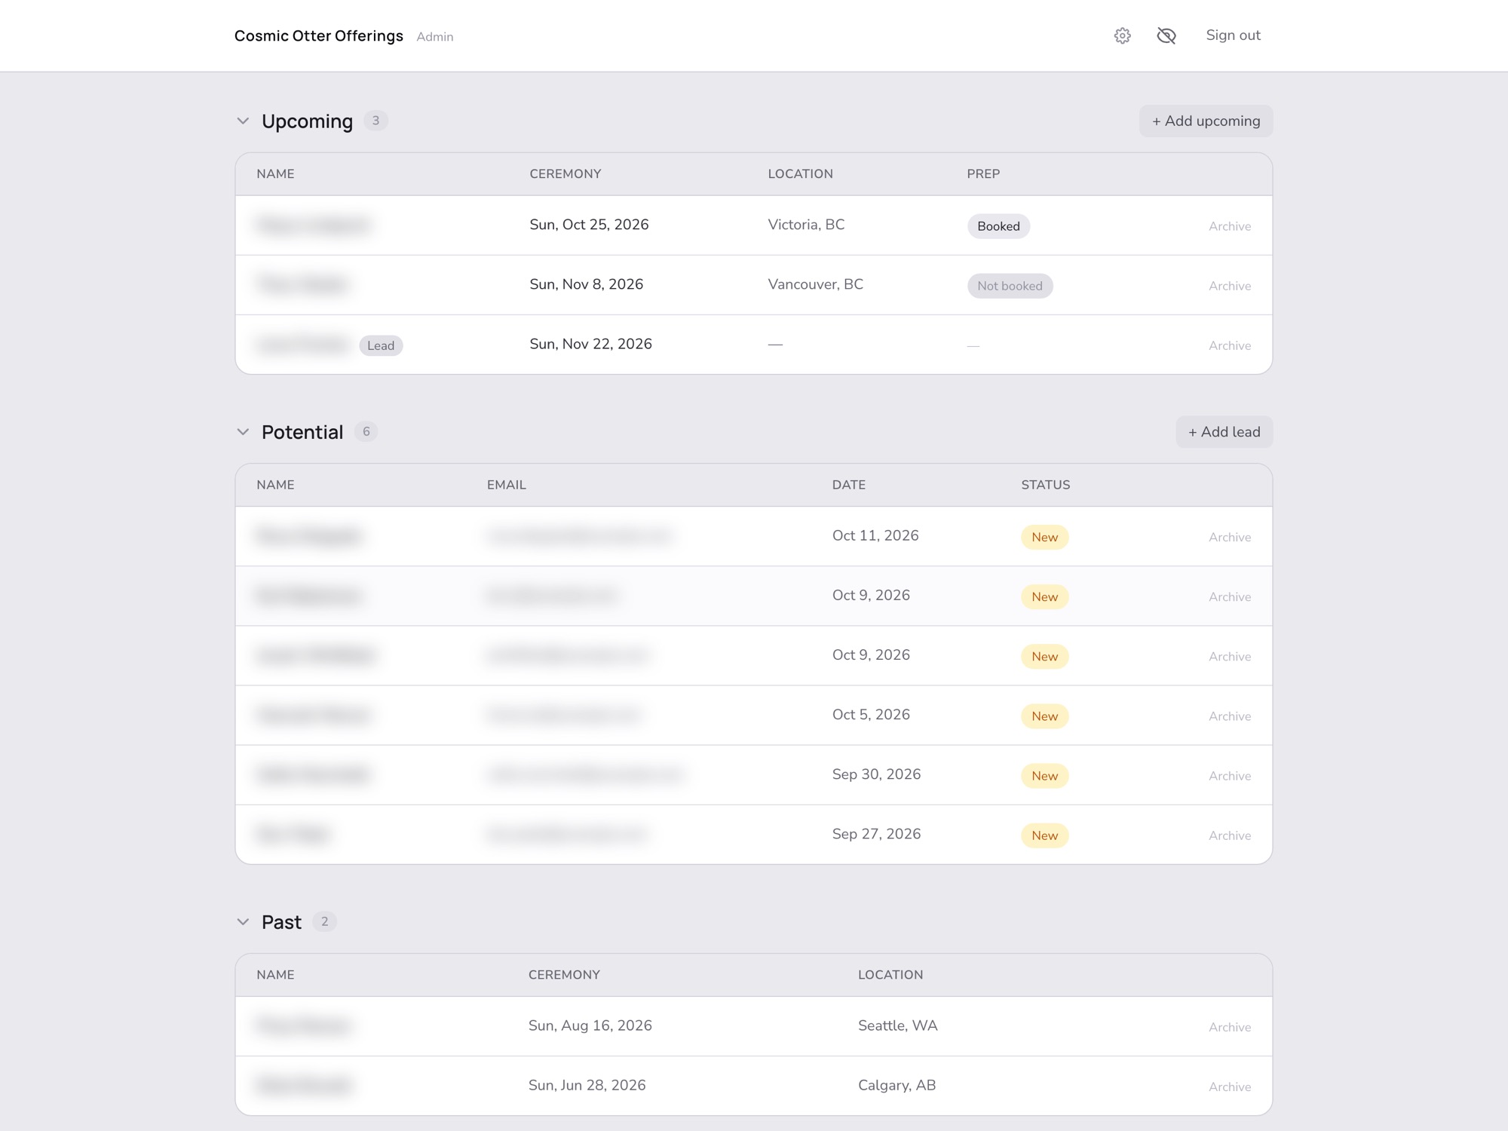Image resolution: width=1508 pixels, height=1131 pixels.
Task: Click New status badge for Oct 11
Action: click(1044, 537)
